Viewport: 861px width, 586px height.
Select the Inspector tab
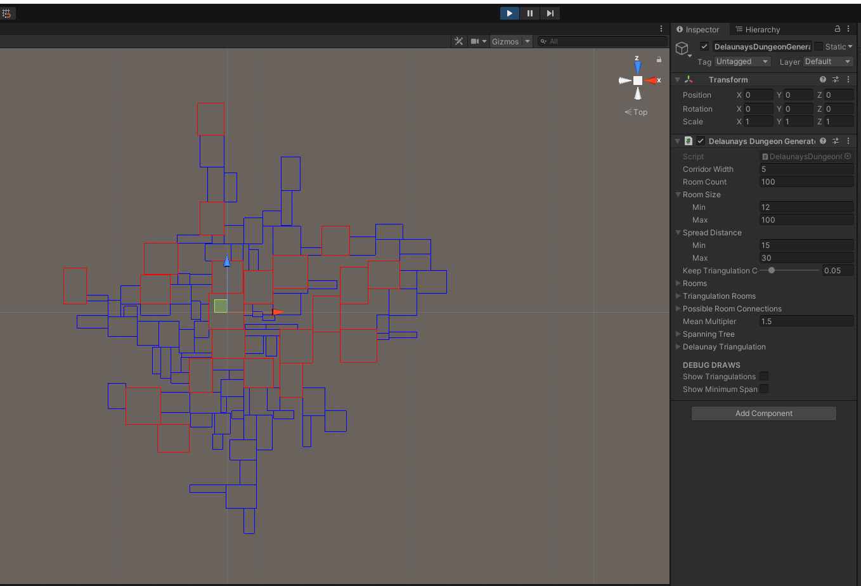click(x=697, y=29)
